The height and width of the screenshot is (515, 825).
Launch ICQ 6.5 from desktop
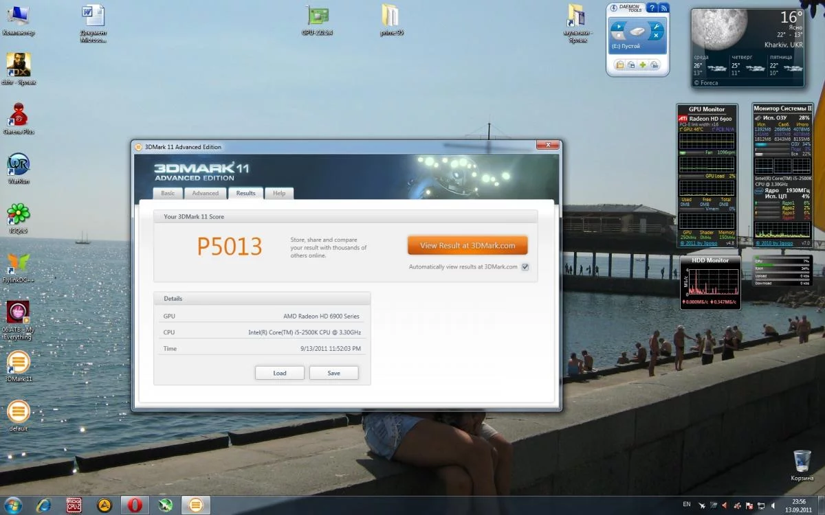pos(18,217)
